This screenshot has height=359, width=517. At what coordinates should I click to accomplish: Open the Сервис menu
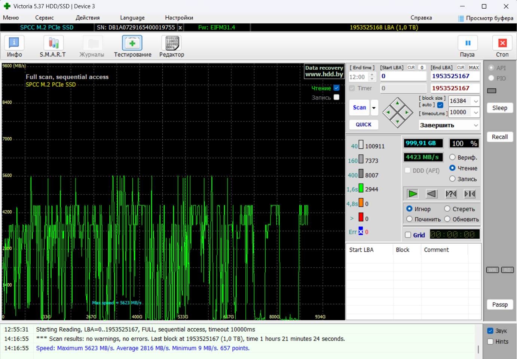click(x=44, y=18)
